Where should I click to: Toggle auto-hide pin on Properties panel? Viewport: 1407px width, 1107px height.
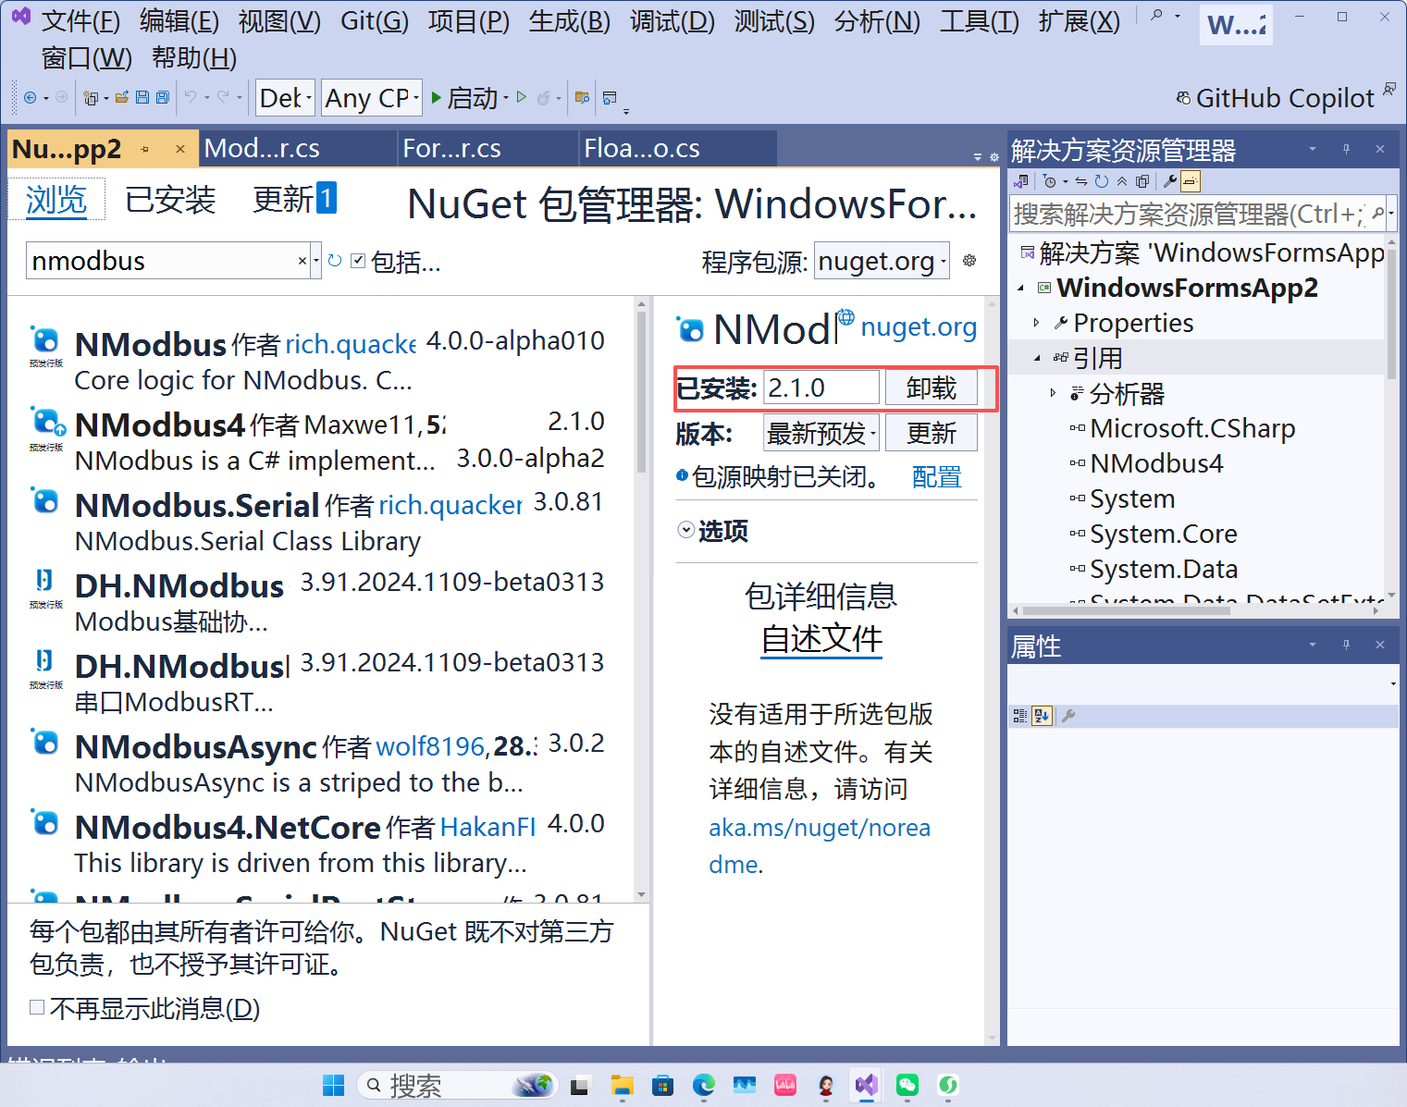(1346, 645)
